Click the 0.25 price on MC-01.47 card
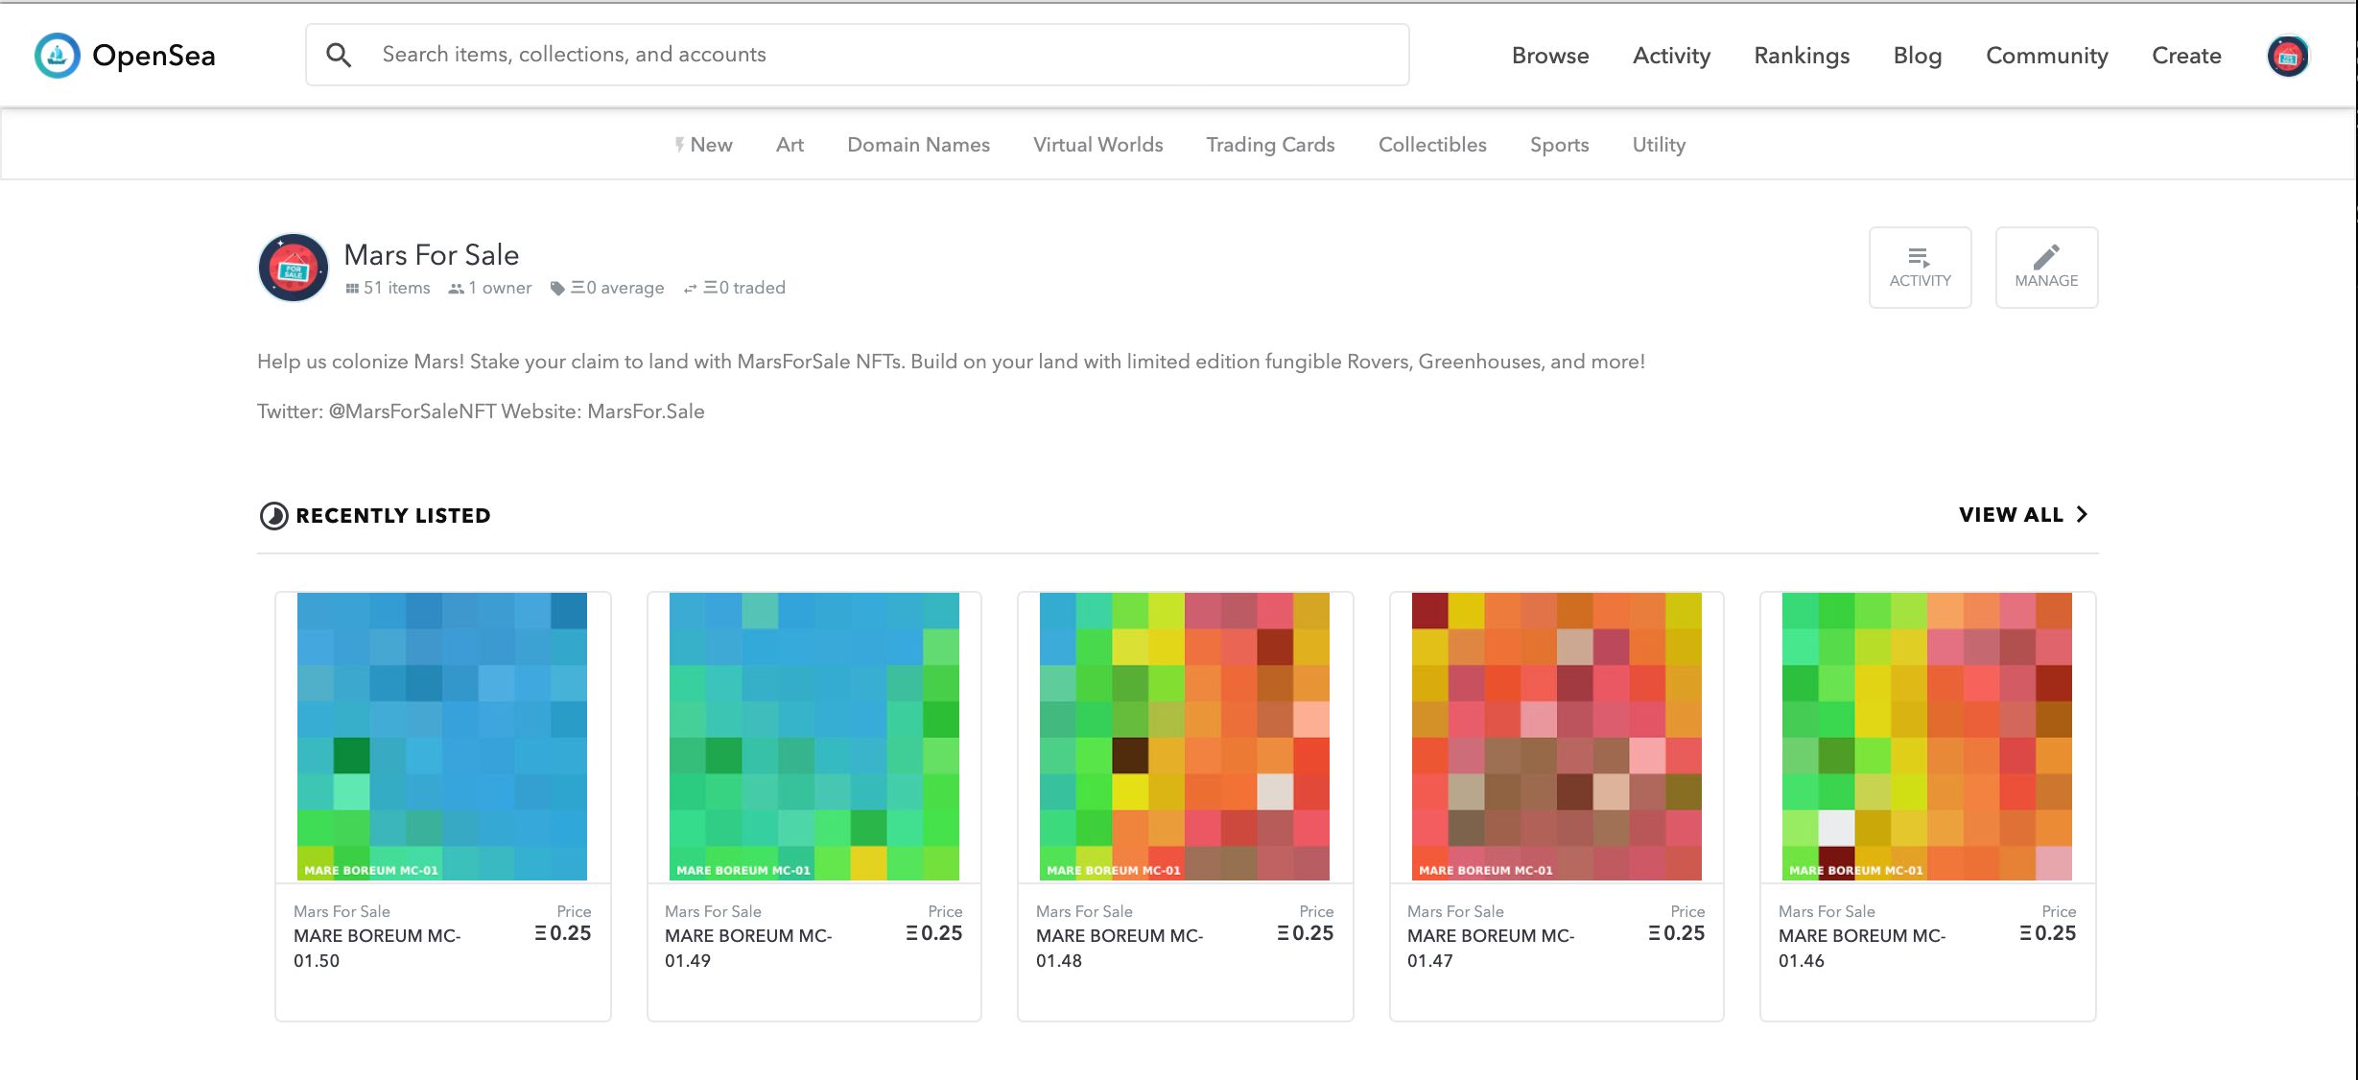 point(1677,933)
